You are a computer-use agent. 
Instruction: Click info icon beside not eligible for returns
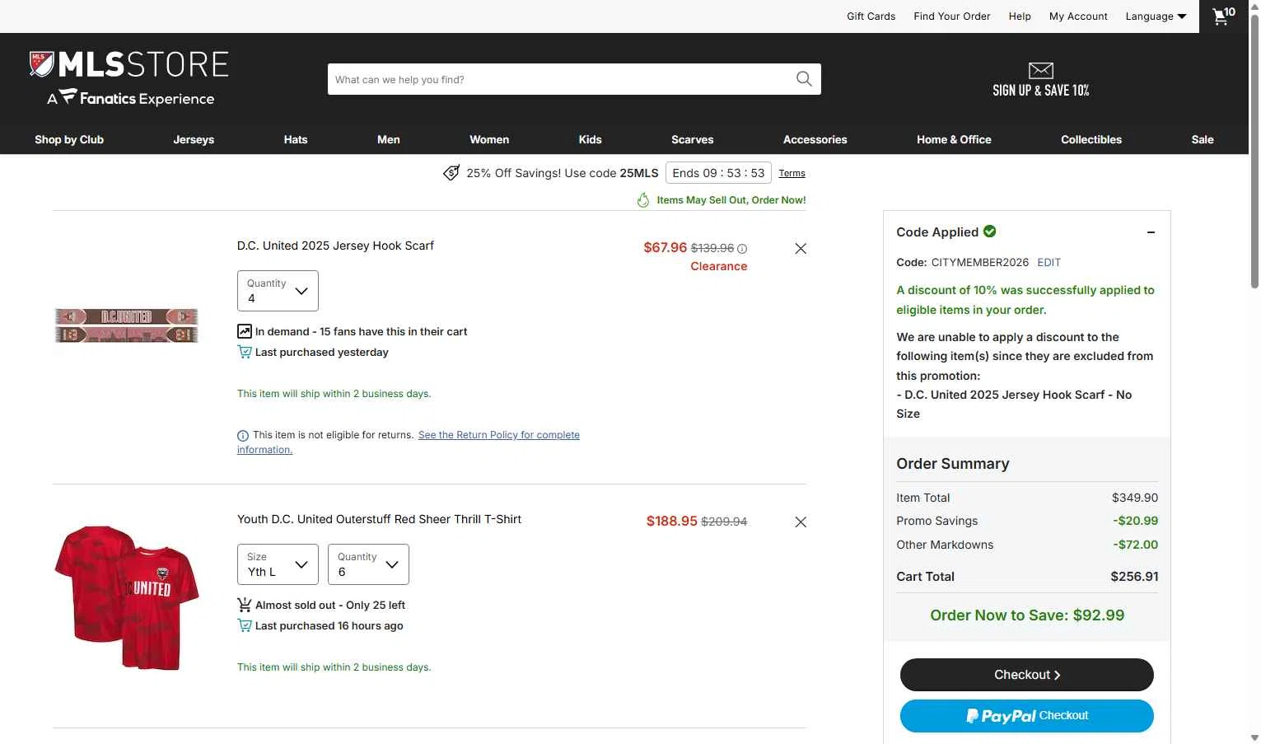[x=243, y=436]
